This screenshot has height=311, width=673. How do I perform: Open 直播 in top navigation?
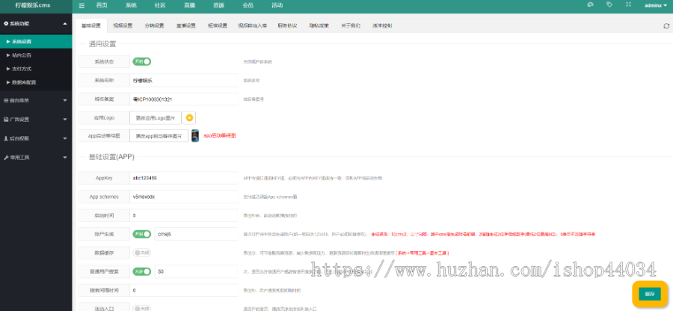(189, 5)
